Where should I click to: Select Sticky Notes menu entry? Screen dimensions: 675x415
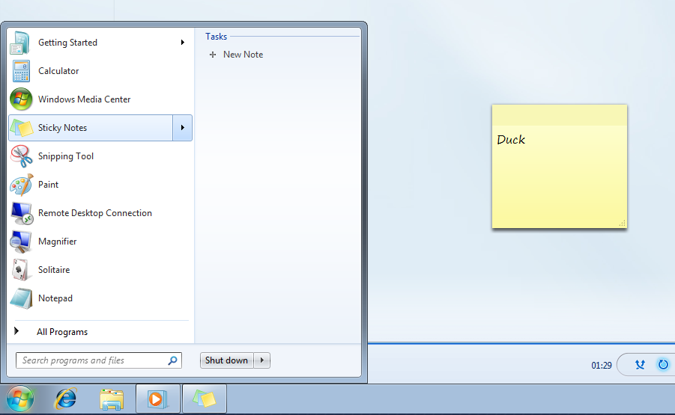click(91, 128)
